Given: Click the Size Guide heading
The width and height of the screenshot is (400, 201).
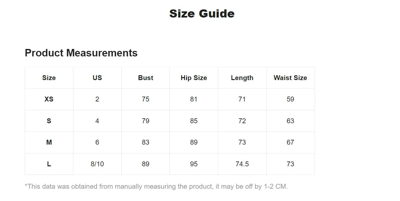Looking at the screenshot, I should point(202,14).
